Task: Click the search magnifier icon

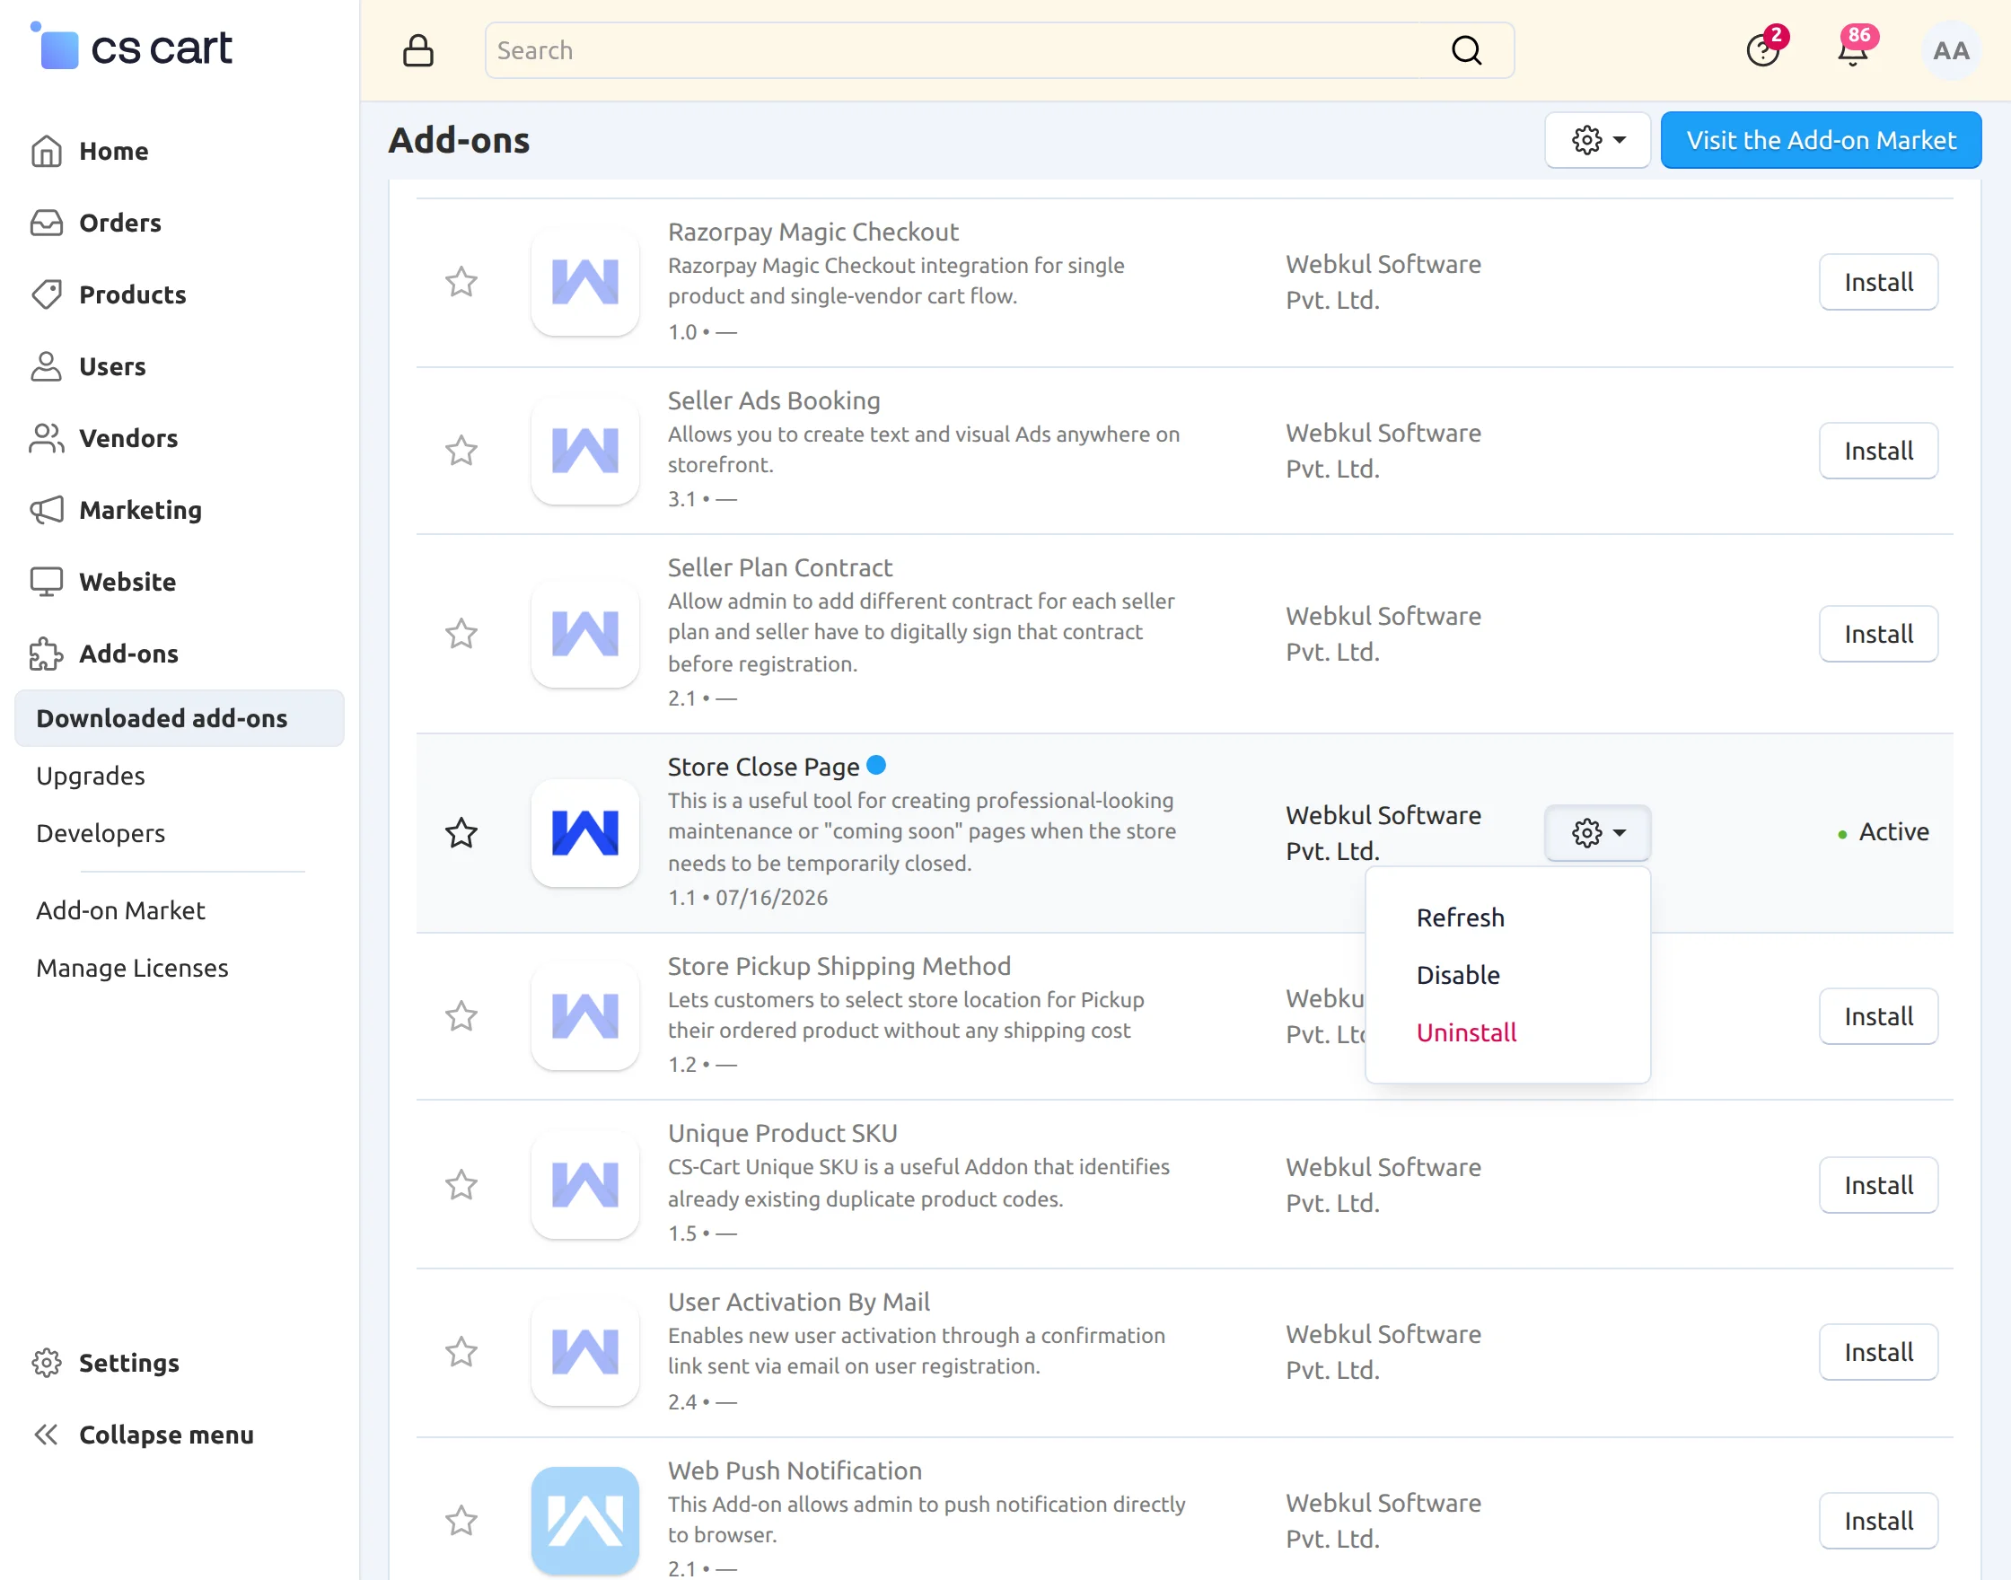Action: tap(1466, 51)
